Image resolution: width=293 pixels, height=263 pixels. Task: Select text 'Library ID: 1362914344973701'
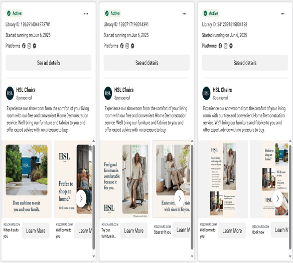click(x=28, y=24)
